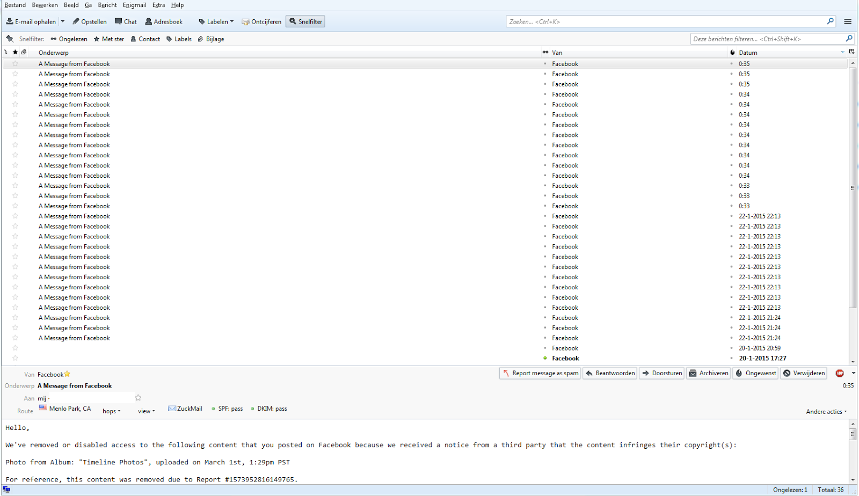Toggle the star next to sender Facebook
Viewport: 859px width, 496px height.
coord(67,374)
